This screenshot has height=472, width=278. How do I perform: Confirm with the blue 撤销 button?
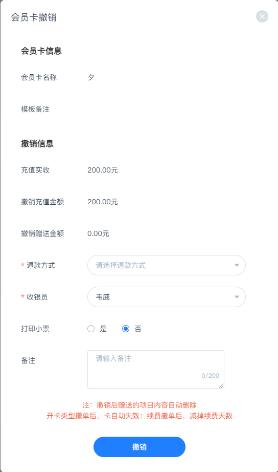(x=140, y=447)
